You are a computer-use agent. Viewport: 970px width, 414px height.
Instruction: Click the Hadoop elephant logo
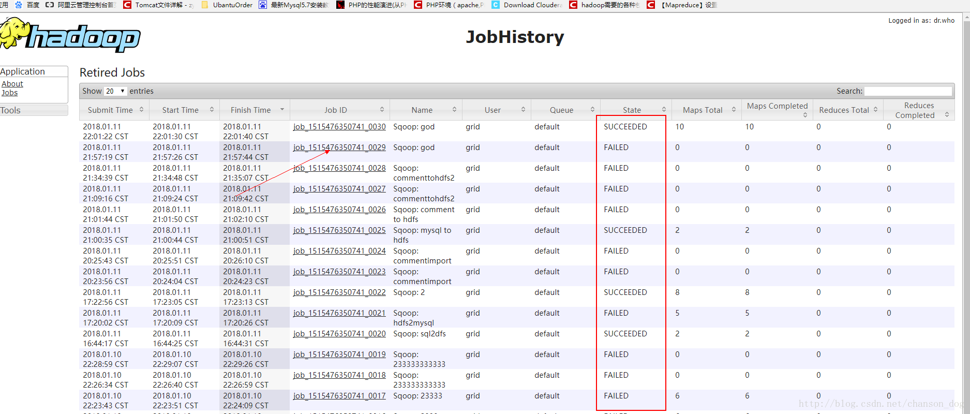coord(70,35)
